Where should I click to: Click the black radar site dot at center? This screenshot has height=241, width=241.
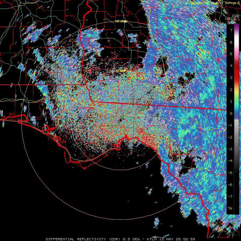(120, 120)
